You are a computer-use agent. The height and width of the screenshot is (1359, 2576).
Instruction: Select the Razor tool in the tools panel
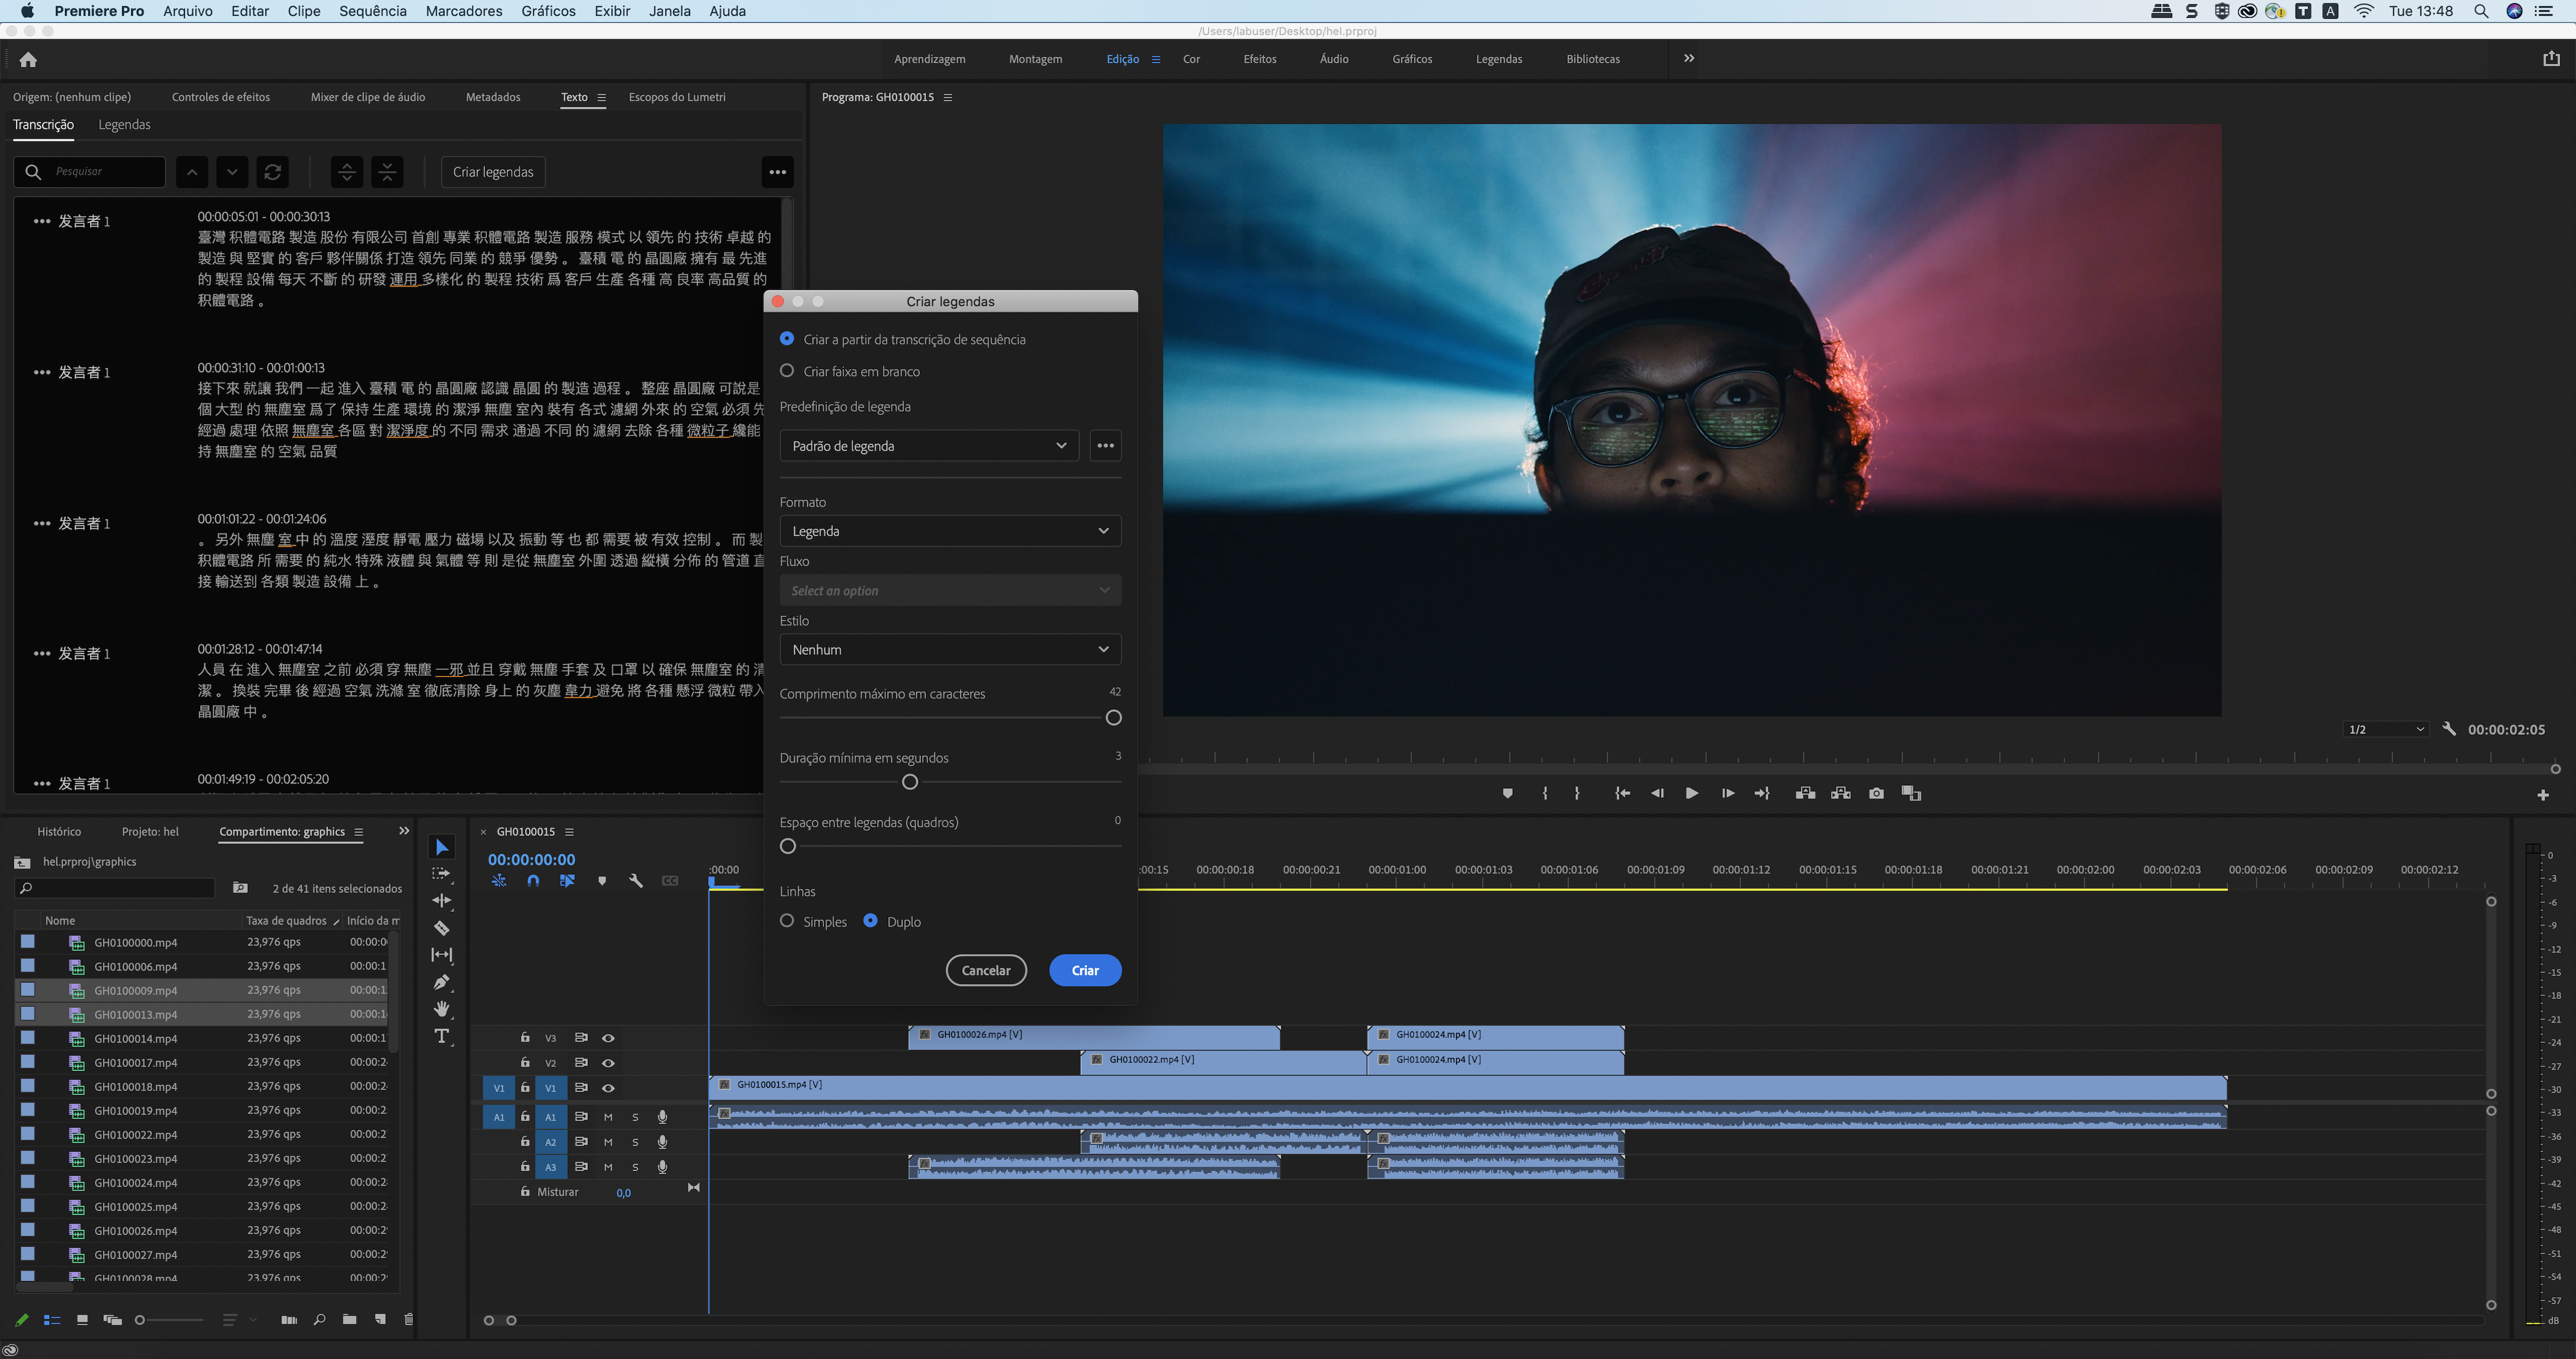point(441,928)
